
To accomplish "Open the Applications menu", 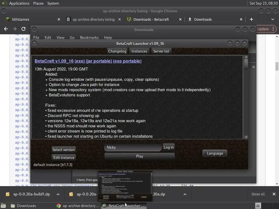I will pyautogui.click(x=19, y=3).
